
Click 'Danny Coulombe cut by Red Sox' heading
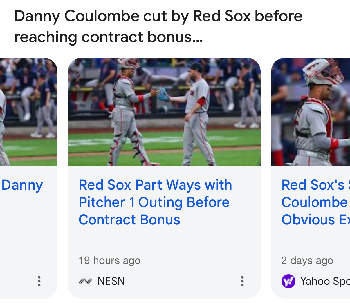pos(158,16)
